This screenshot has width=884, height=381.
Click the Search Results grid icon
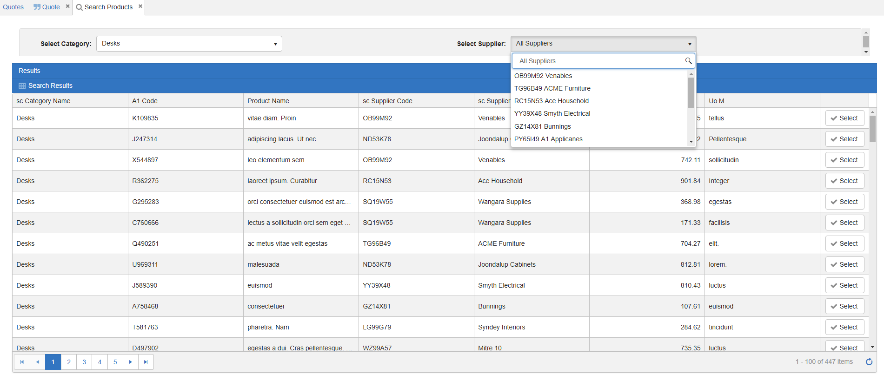click(22, 86)
